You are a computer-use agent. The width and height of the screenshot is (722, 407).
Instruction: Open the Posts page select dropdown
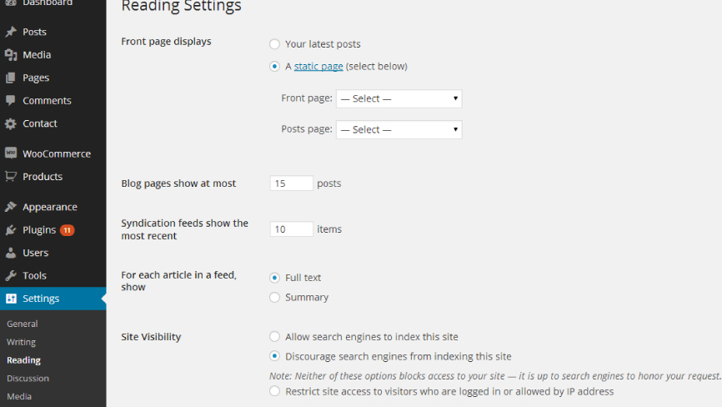pos(399,129)
